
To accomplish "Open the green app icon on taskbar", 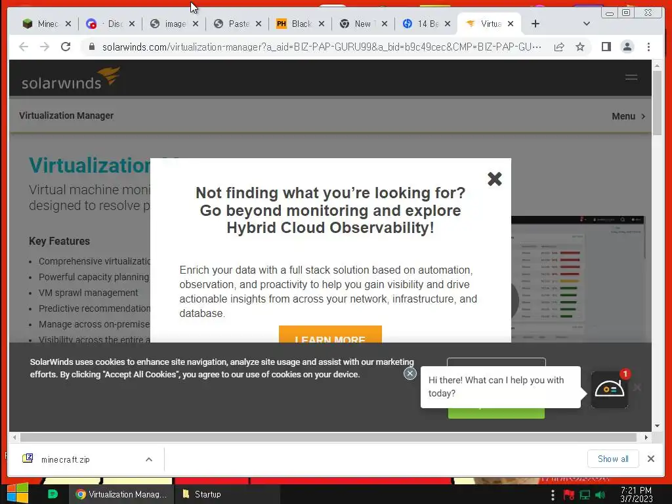I will pos(52,494).
